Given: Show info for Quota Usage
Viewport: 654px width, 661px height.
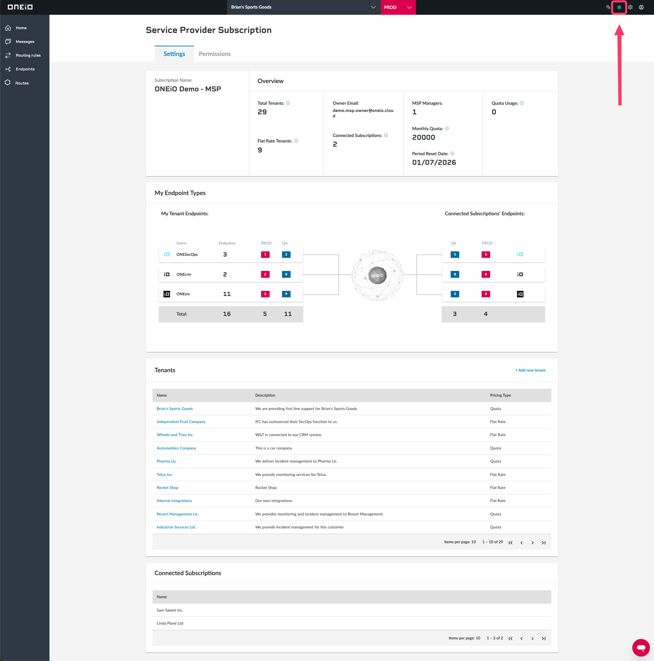Looking at the screenshot, I should (522, 103).
